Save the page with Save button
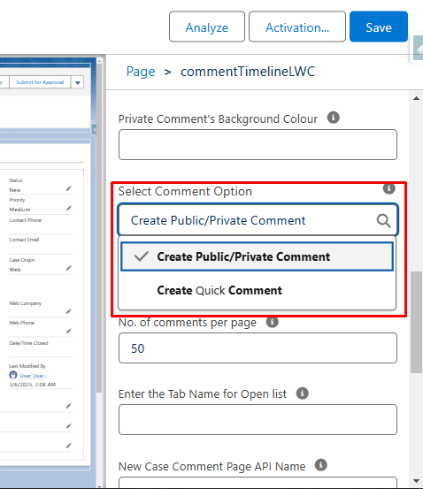 379,27
